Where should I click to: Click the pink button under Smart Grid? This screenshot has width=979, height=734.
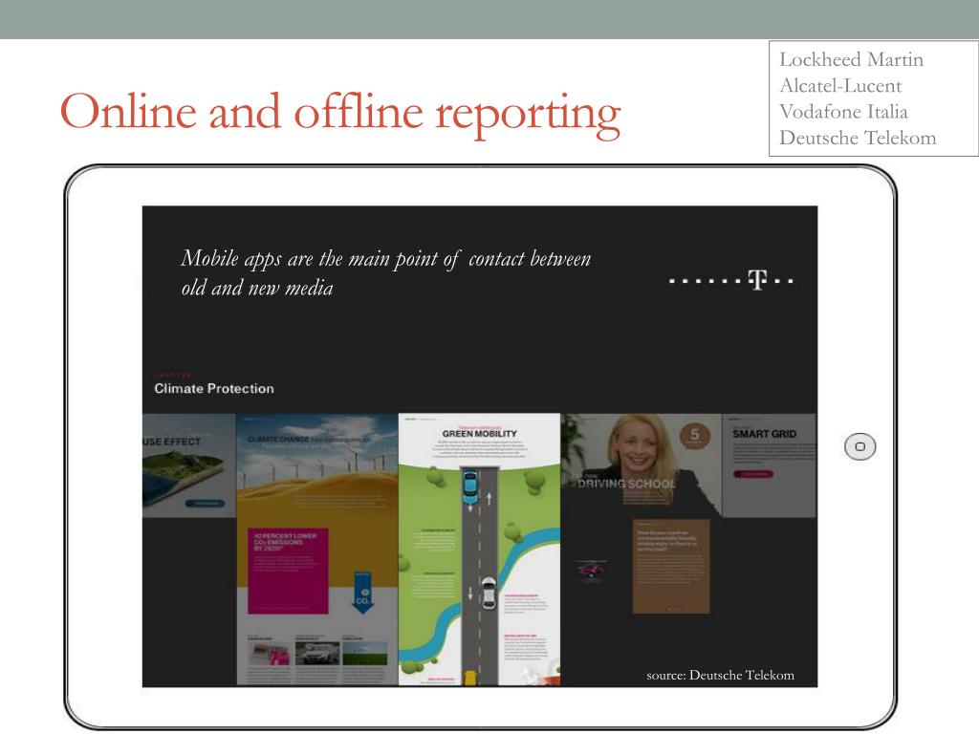coord(753,474)
